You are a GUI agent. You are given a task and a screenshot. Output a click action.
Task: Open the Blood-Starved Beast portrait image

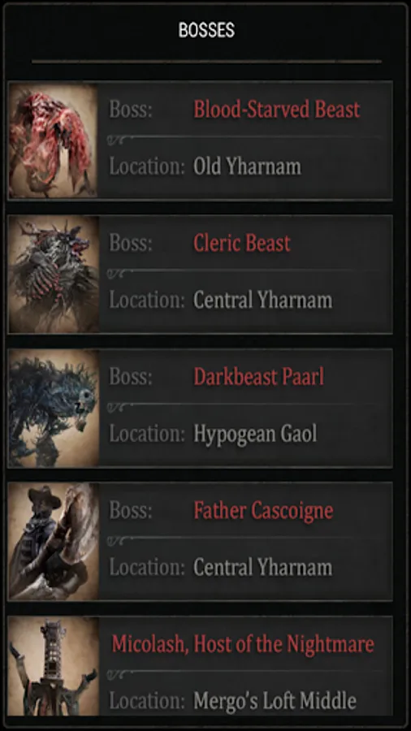click(x=53, y=141)
